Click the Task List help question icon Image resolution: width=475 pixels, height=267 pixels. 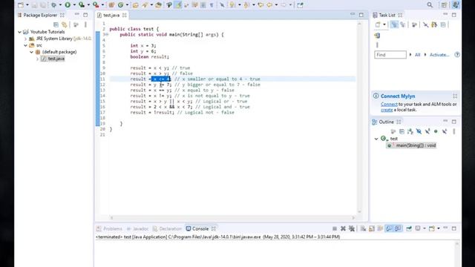tap(457, 54)
